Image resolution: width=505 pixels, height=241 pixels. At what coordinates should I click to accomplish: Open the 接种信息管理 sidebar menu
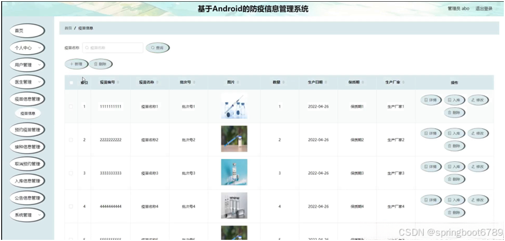(x=27, y=147)
